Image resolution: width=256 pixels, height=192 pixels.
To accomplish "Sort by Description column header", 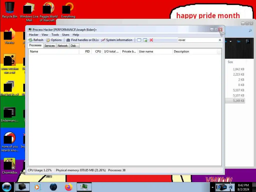I will point(195,51).
